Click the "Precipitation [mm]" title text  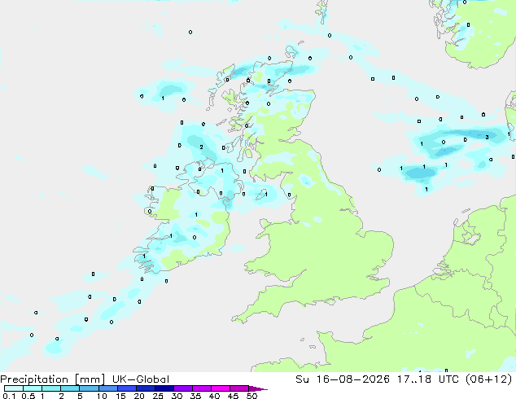(x=53, y=379)
